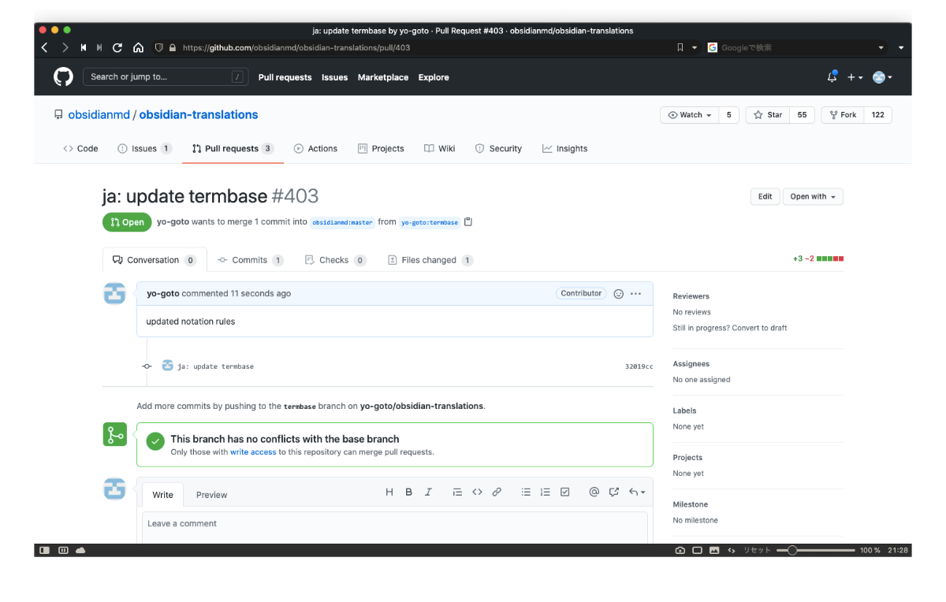The width and height of the screenshot is (946, 602).
Task: Open the user avatar menu in header
Action: point(882,77)
